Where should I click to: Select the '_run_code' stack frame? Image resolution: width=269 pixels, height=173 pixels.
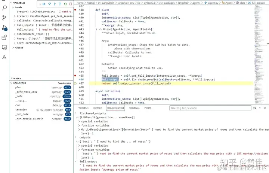click(x=41, y=114)
